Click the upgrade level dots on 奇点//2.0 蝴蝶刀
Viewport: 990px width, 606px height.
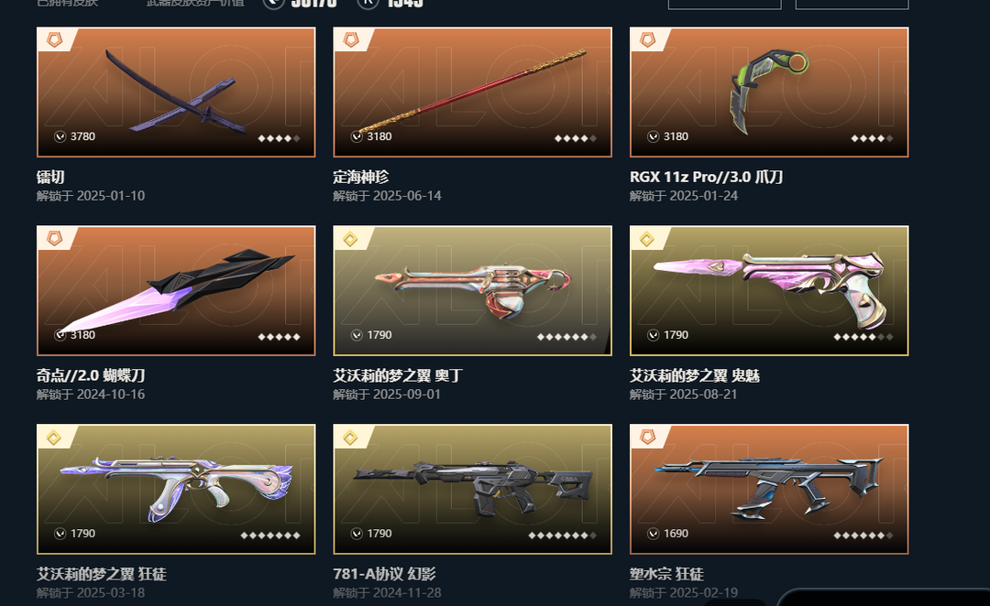(279, 337)
